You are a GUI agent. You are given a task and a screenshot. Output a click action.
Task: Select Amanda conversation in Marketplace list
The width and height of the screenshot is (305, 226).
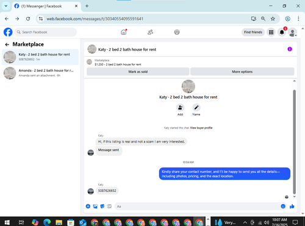pos(40,73)
